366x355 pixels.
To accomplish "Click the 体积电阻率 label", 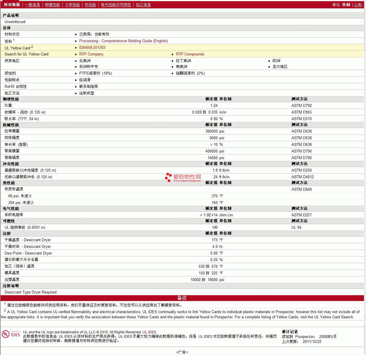I will pyautogui.click(x=14, y=215).
